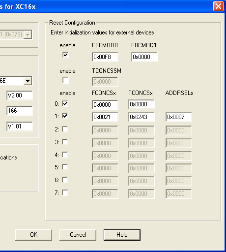Edit the EBCMOD0 value field
The width and height of the screenshot is (226, 252).
pos(105,57)
